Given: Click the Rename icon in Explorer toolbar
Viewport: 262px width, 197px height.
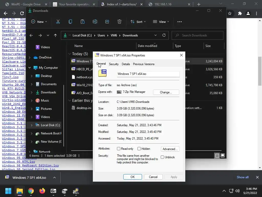Looking at the screenshot, I should 95,22.
